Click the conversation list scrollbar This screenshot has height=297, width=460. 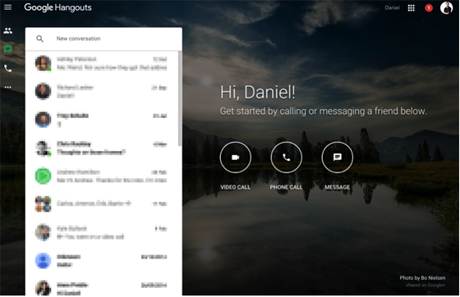pos(180,98)
